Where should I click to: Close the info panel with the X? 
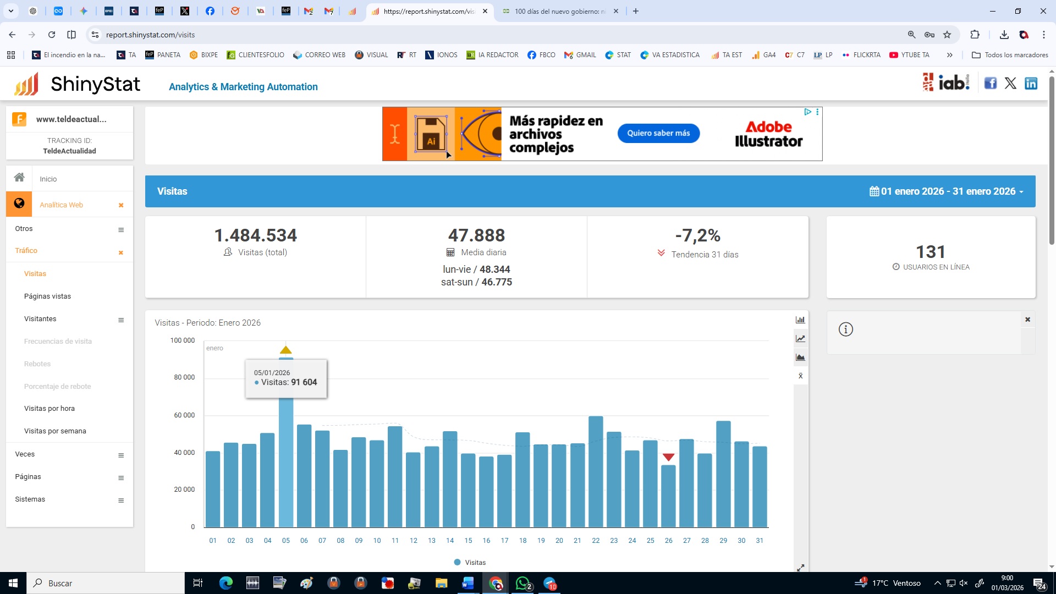pos(1027,320)
